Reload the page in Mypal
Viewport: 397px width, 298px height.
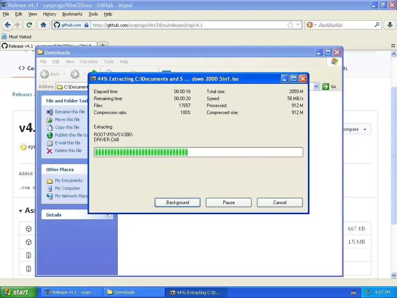point(29,25)
